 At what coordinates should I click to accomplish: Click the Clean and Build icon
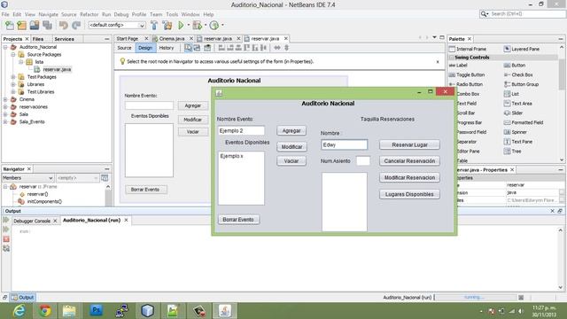(x=167, y=26)
